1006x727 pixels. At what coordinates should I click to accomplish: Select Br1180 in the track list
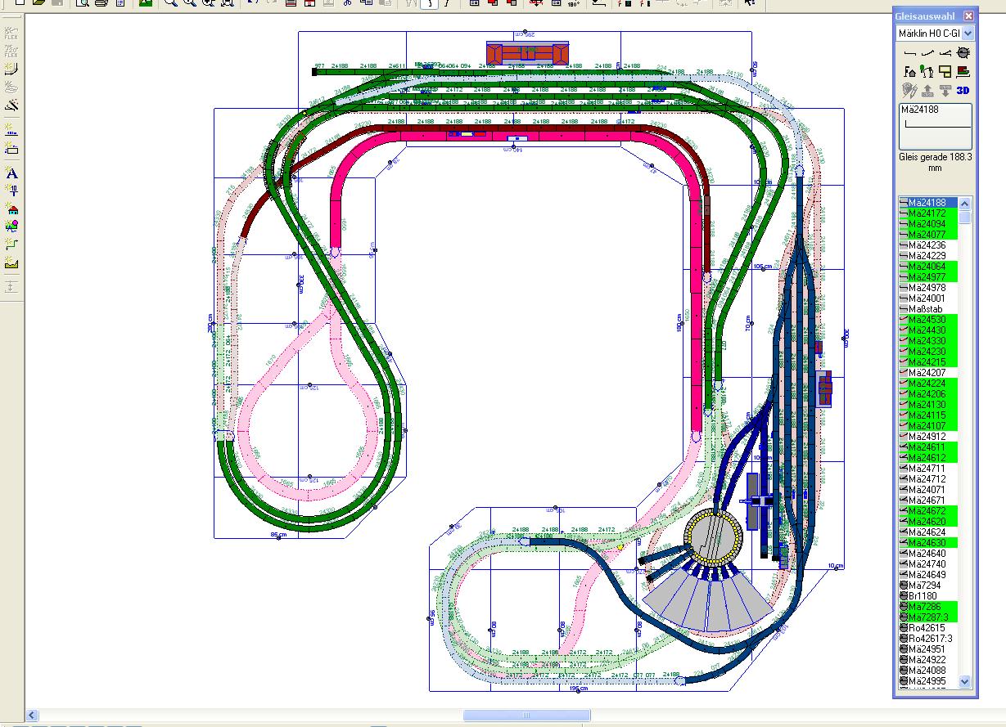[x=928, y=596]
